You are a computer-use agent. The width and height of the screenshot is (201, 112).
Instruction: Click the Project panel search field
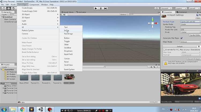pos(126,67)
